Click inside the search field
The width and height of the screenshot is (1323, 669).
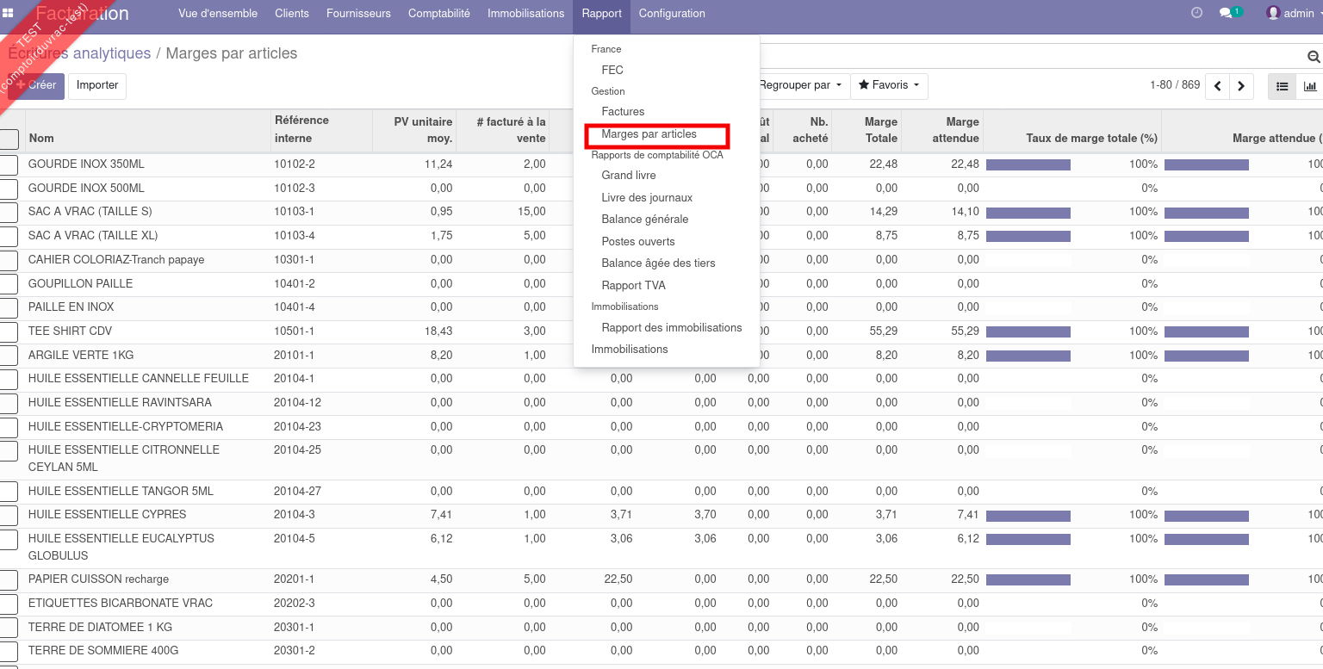click(1034, 56)
